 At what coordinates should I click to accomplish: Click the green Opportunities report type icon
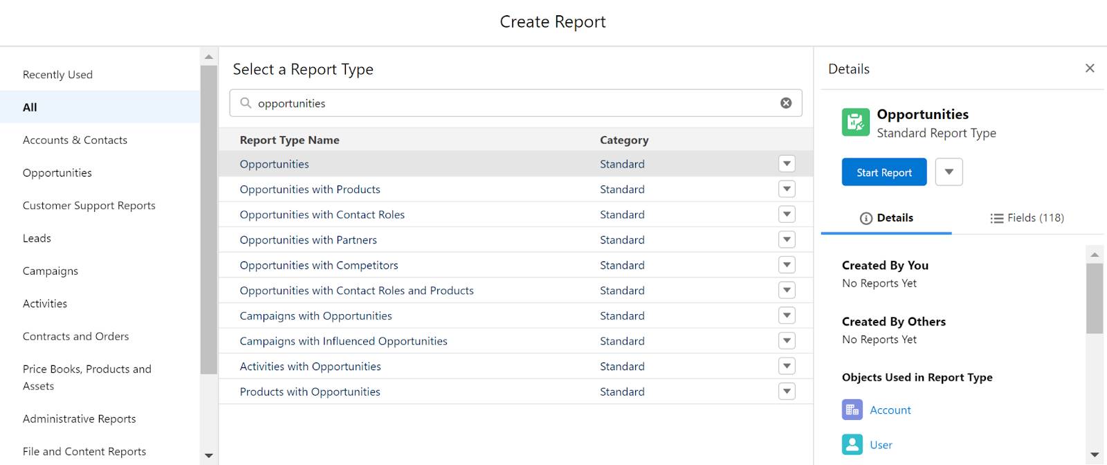[855, 122]
